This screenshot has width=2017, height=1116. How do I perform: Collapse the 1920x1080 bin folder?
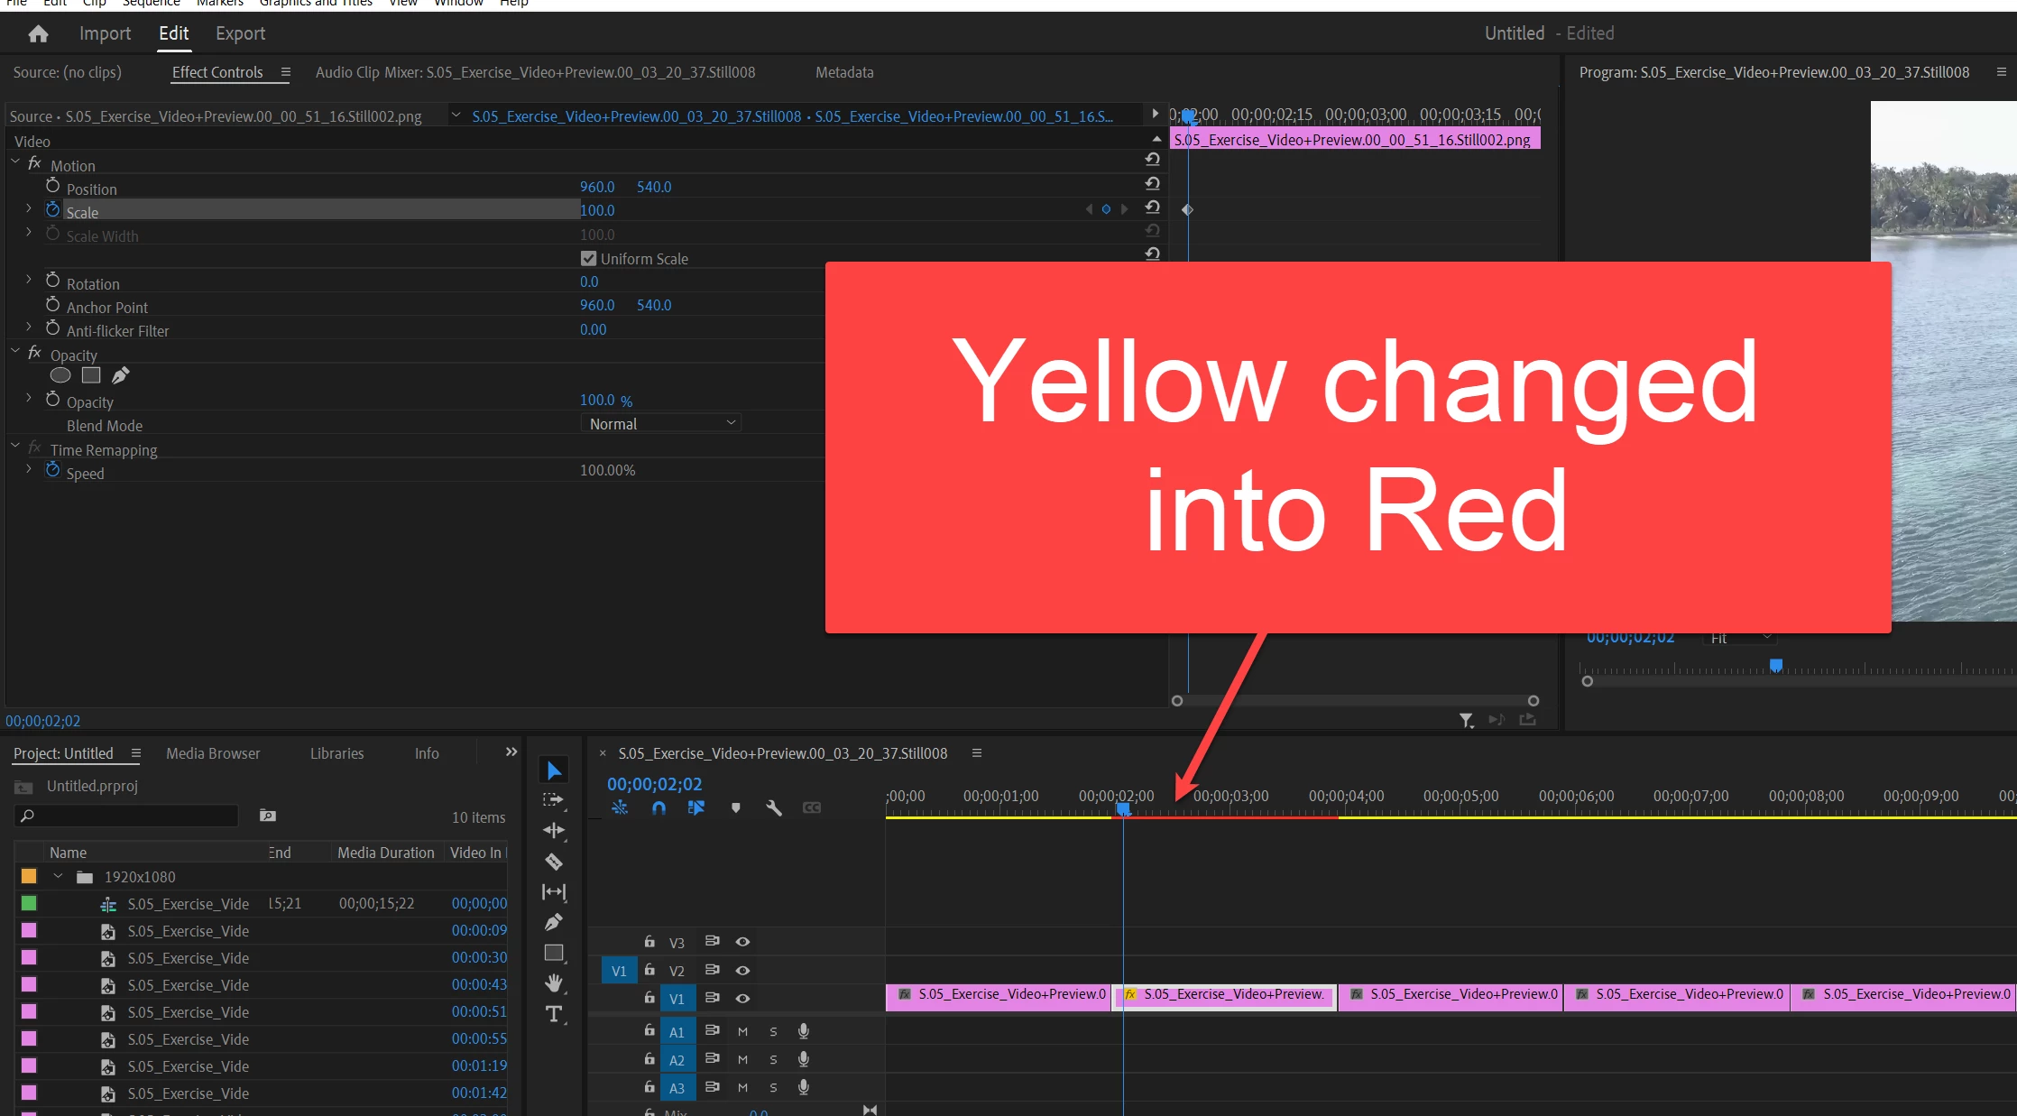[58, 876]
